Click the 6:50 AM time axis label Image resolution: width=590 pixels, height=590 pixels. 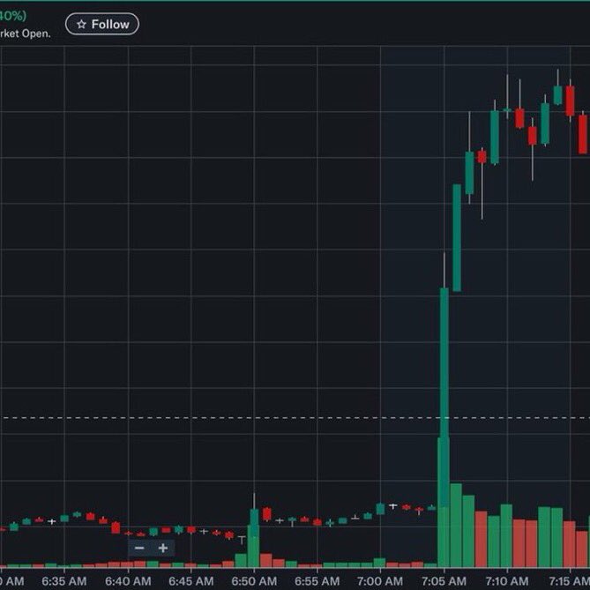click(254, 581)
